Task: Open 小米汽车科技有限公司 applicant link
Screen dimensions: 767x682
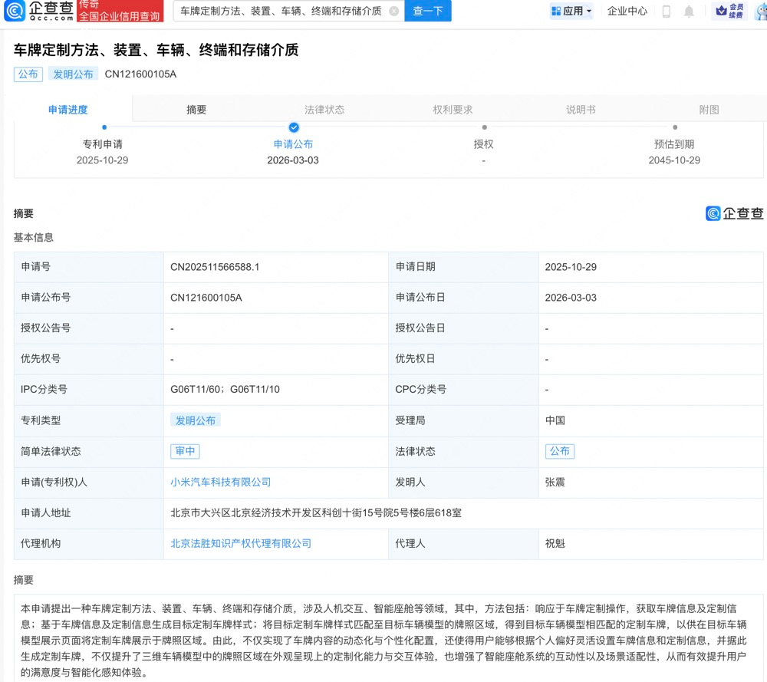Action: coord(221,482)
